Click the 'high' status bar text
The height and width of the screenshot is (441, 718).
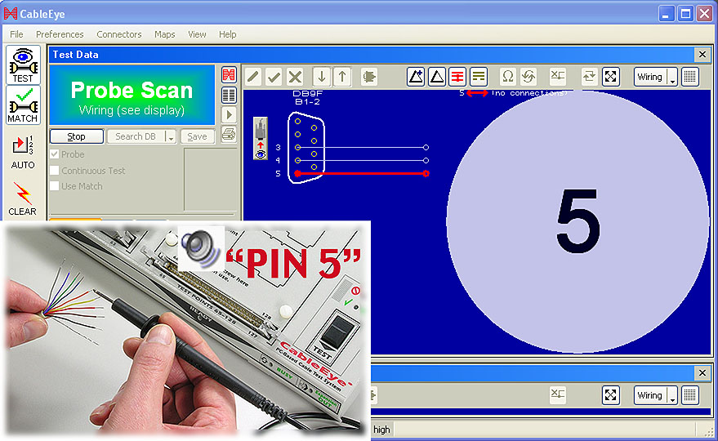pos(381,430)
